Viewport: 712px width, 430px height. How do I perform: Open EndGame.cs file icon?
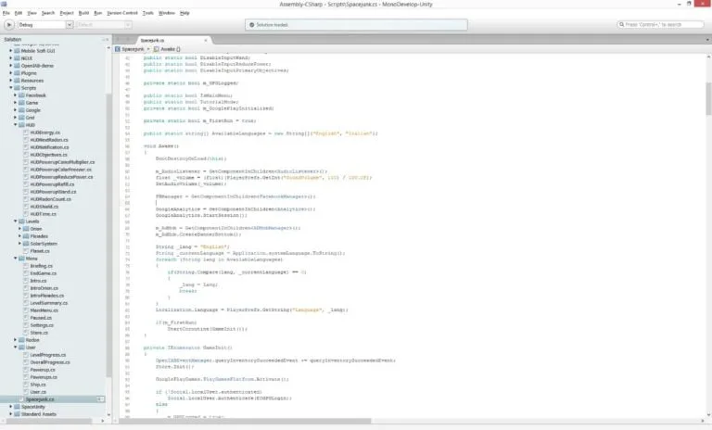[26, 273]
